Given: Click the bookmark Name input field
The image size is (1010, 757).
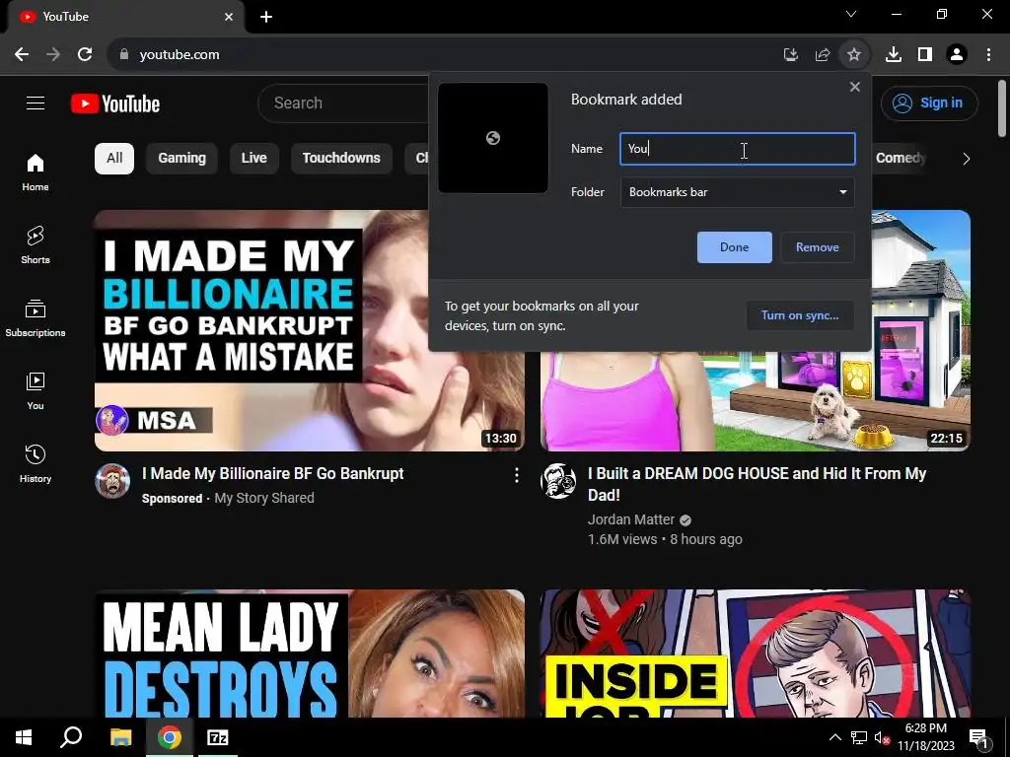Looking at the screenshot, I should point(738,149).
